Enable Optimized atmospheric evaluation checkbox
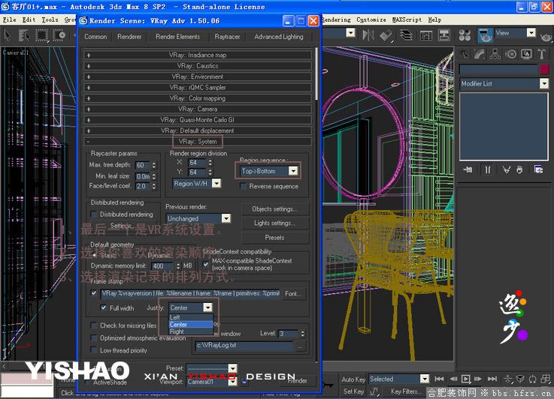 point(94,337)
